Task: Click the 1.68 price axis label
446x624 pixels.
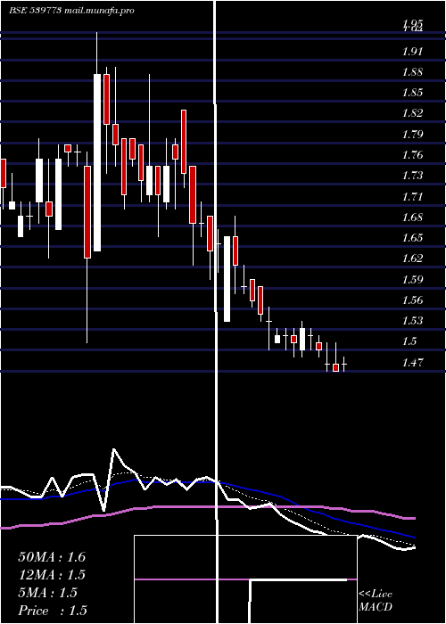Action: coord(411,218)
